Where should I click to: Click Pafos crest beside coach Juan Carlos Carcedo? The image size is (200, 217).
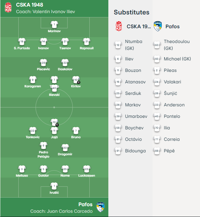click(x=100, y=207)
